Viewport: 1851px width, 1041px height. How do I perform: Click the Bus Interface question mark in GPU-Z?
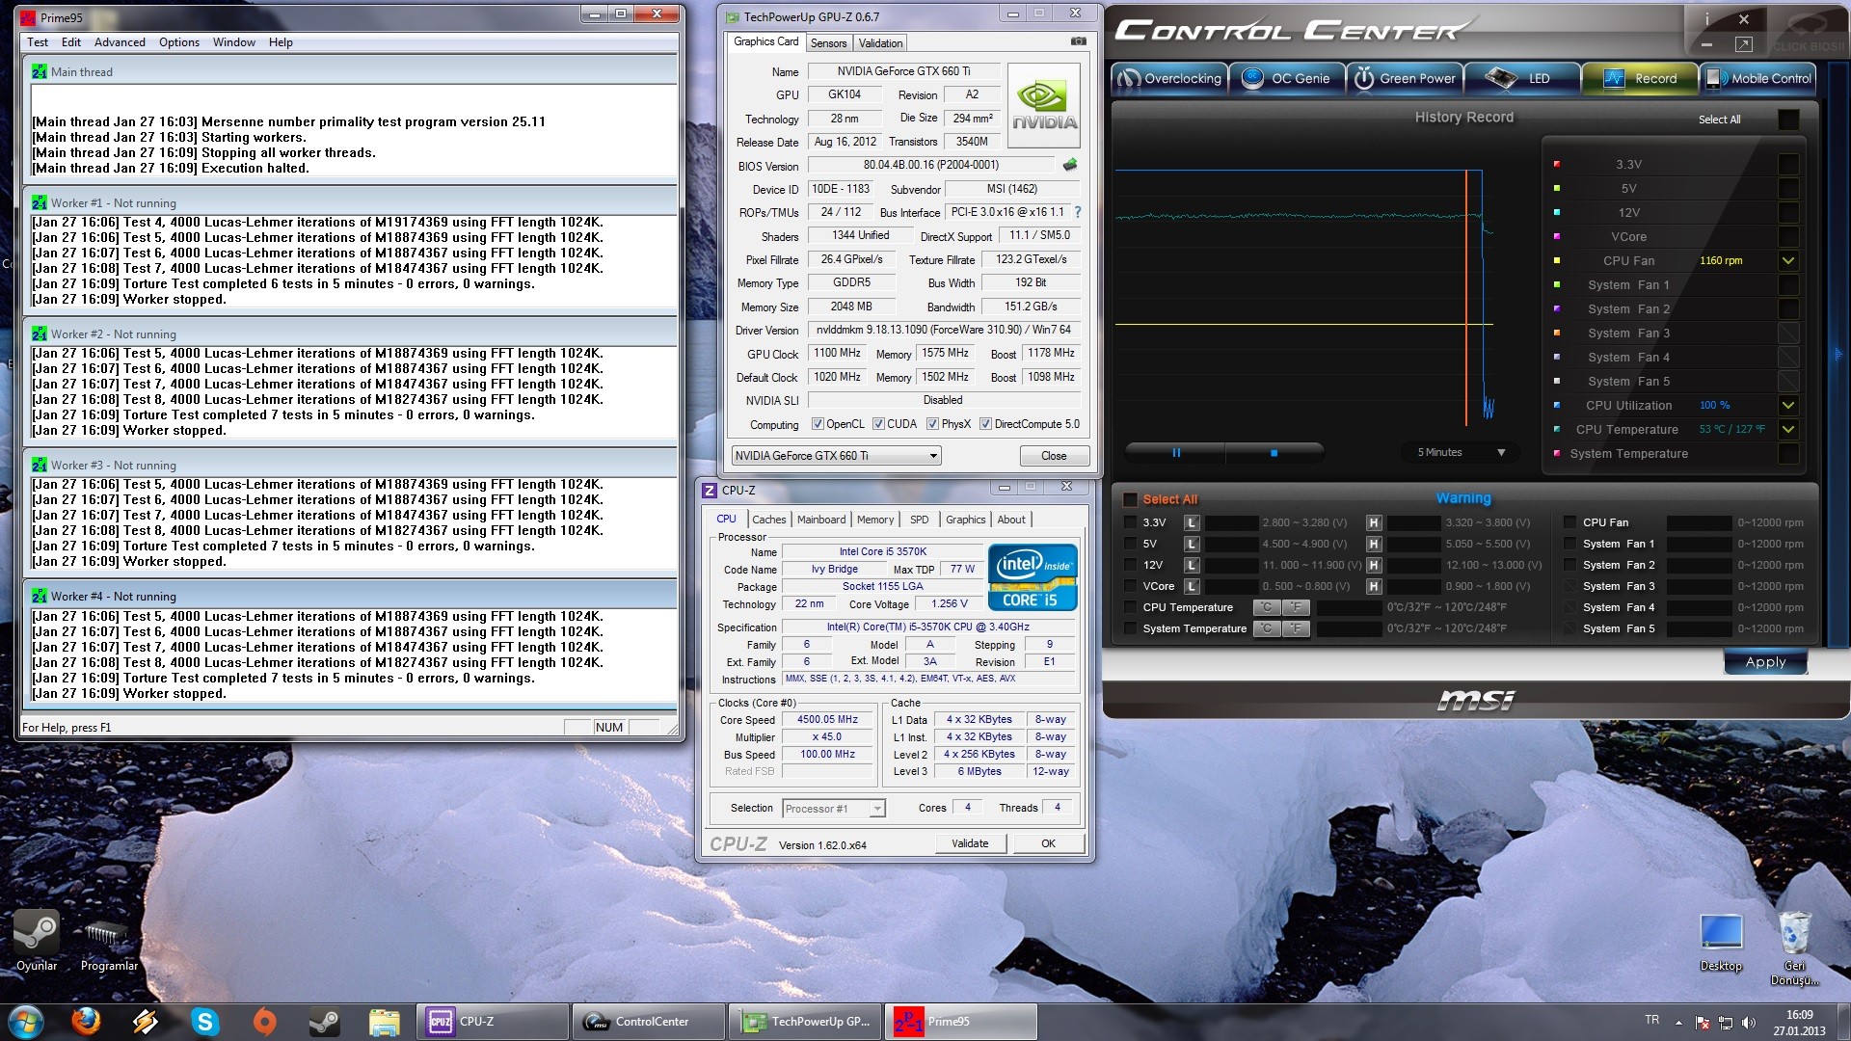(1077, 212)
